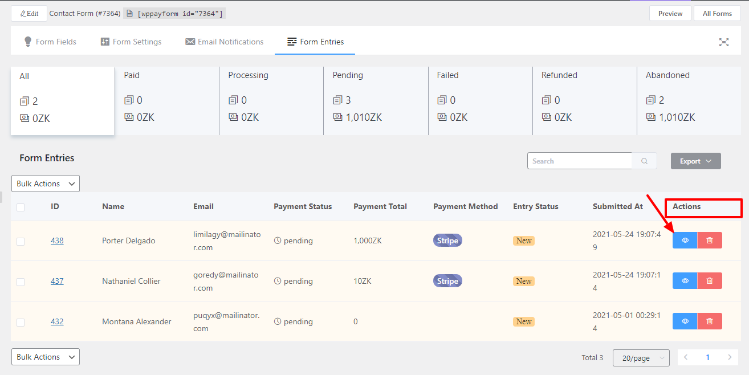This screenshot has height=375, width=749.
Task: Switch to the Form Settings tab
Action: 131,42
